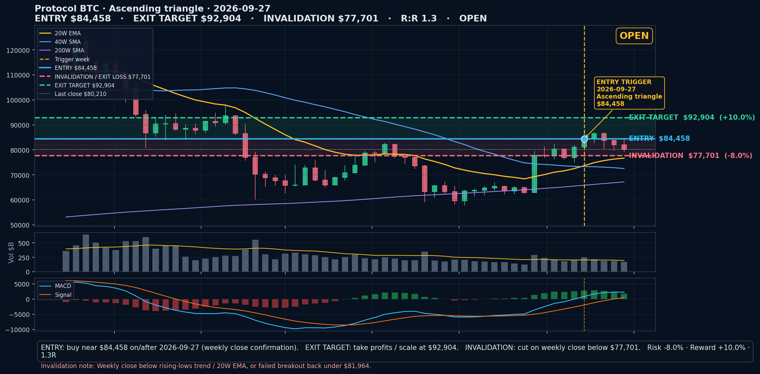Click the INVALIDATION $77,701 header text
Screen dimensions: 760x374
(x=321, y=18)
